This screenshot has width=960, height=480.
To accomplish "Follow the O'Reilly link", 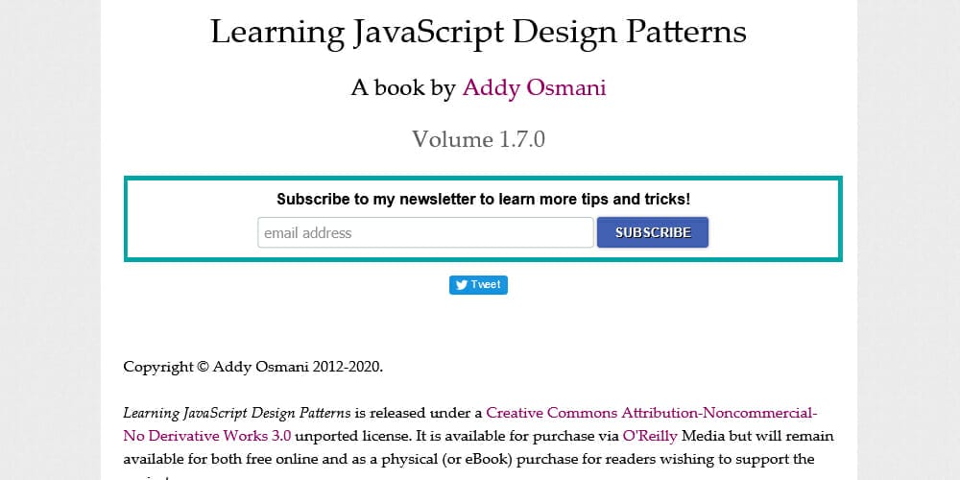I will [650, 436].
